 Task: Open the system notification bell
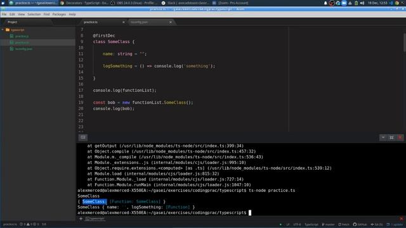click(x=325, y=3)
